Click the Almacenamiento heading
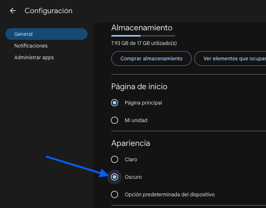The image size is (266, 208). pos(142,28)
